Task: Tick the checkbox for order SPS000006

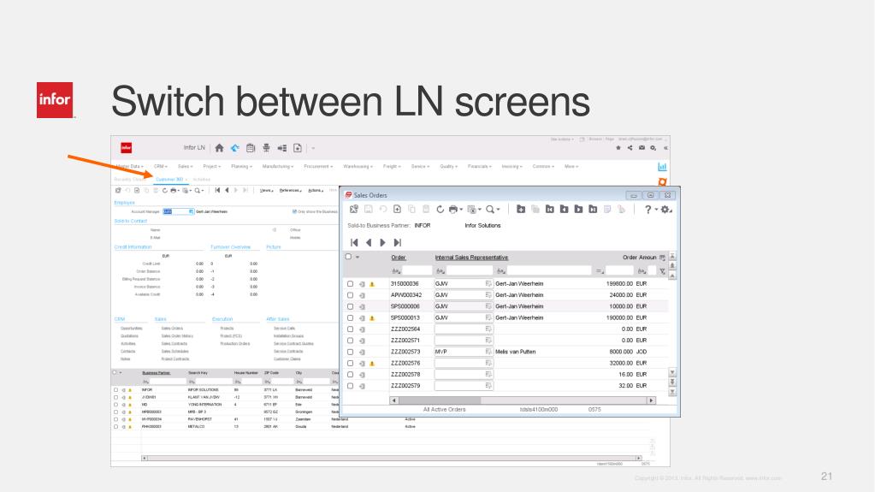Action: [351, 306]
